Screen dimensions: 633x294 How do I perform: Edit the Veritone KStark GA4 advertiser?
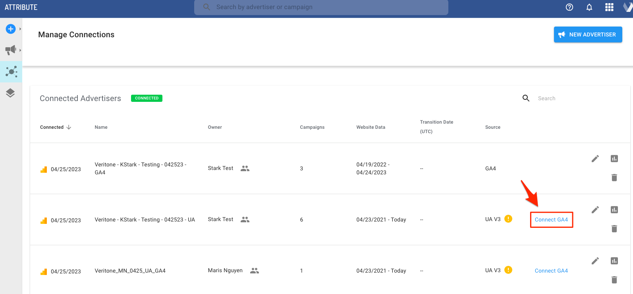coord(595,159)
